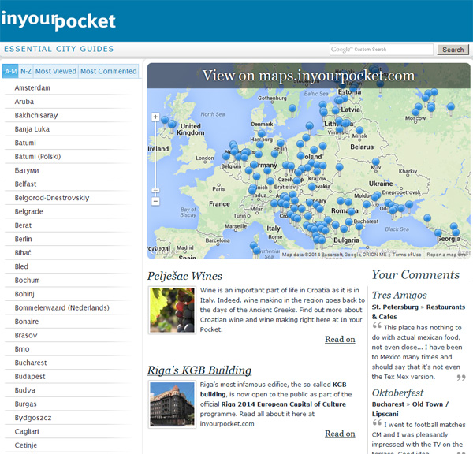This screenshot has width=473, height=454.
Task: Switch to the A-M city tab
Action: (10, 71)
